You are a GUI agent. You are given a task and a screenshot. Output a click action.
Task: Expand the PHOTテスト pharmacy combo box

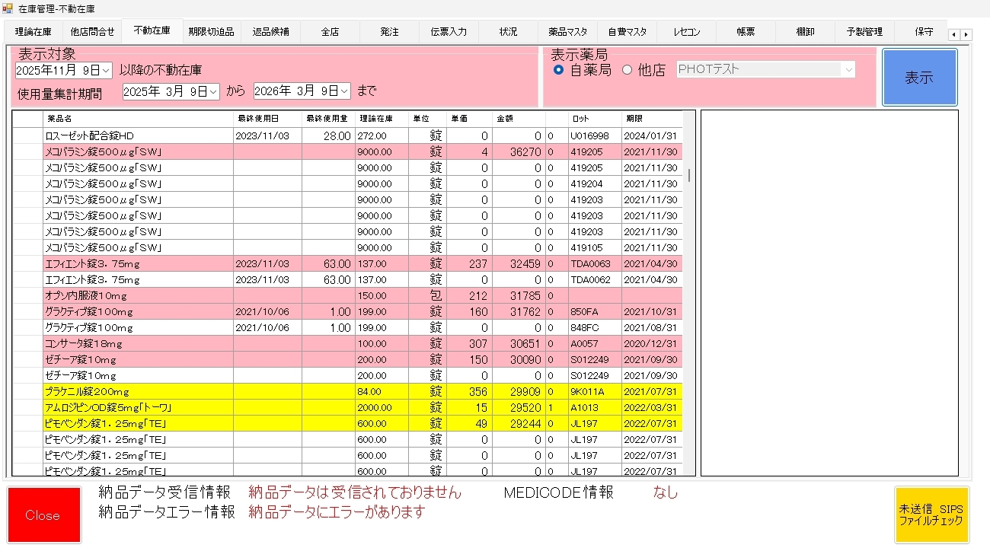848,70
